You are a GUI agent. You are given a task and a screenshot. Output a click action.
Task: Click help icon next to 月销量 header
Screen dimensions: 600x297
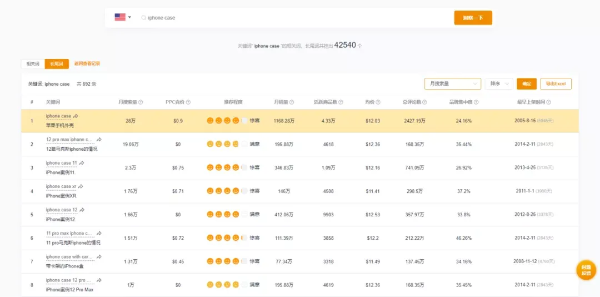(292, 102)
